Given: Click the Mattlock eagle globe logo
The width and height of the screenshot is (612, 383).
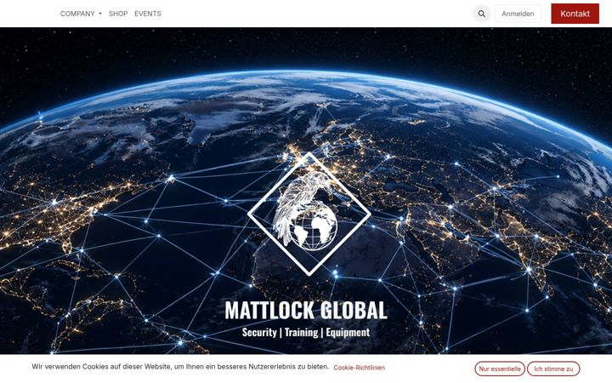Looking at the screenshot, I should point(309,214).
